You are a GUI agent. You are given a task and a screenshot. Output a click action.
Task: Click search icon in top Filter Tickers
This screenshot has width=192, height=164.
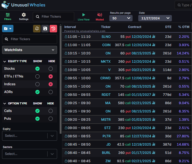click(37, 17)
